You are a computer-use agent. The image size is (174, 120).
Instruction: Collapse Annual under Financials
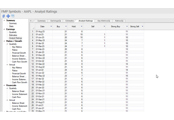pyautogui.click(x=7, y=100)
